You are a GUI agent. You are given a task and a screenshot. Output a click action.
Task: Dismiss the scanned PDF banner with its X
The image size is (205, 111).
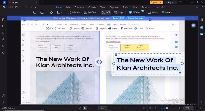click(x=193, y=18)
